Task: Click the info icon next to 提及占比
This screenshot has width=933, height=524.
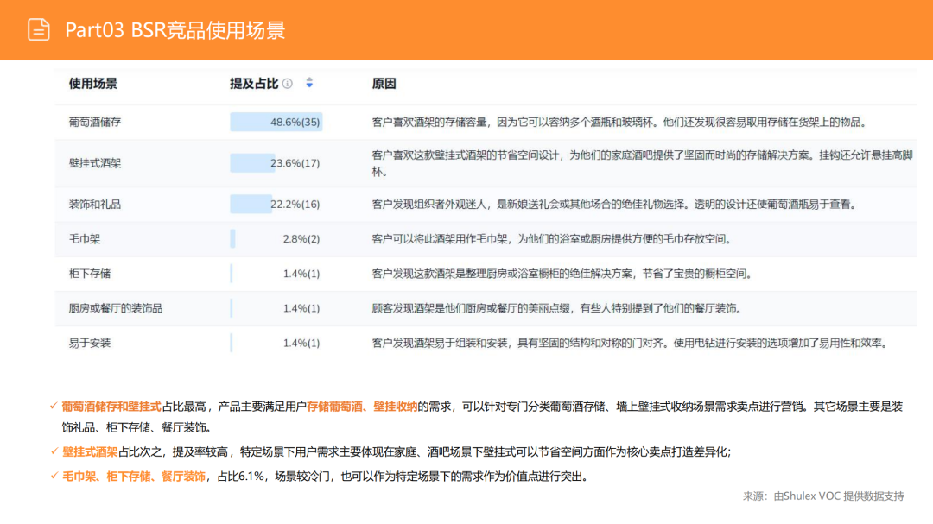Action: coord(288,83)
